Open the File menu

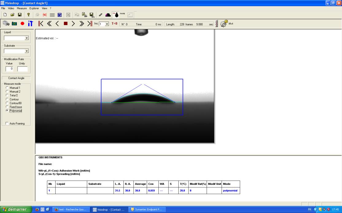click(x=3, y=8)
